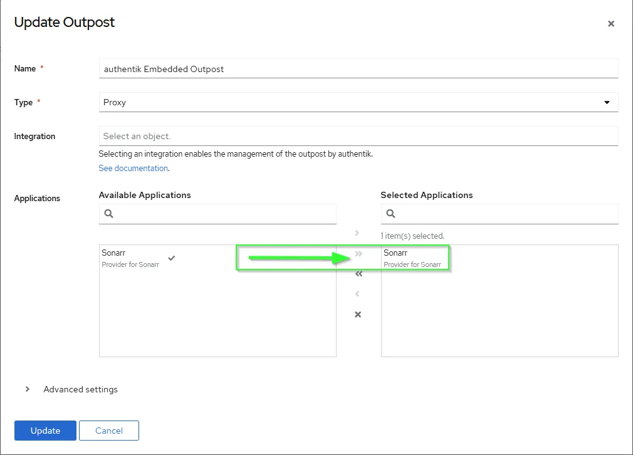
Task: Open the Integration object selector
Action: point(358,136)
